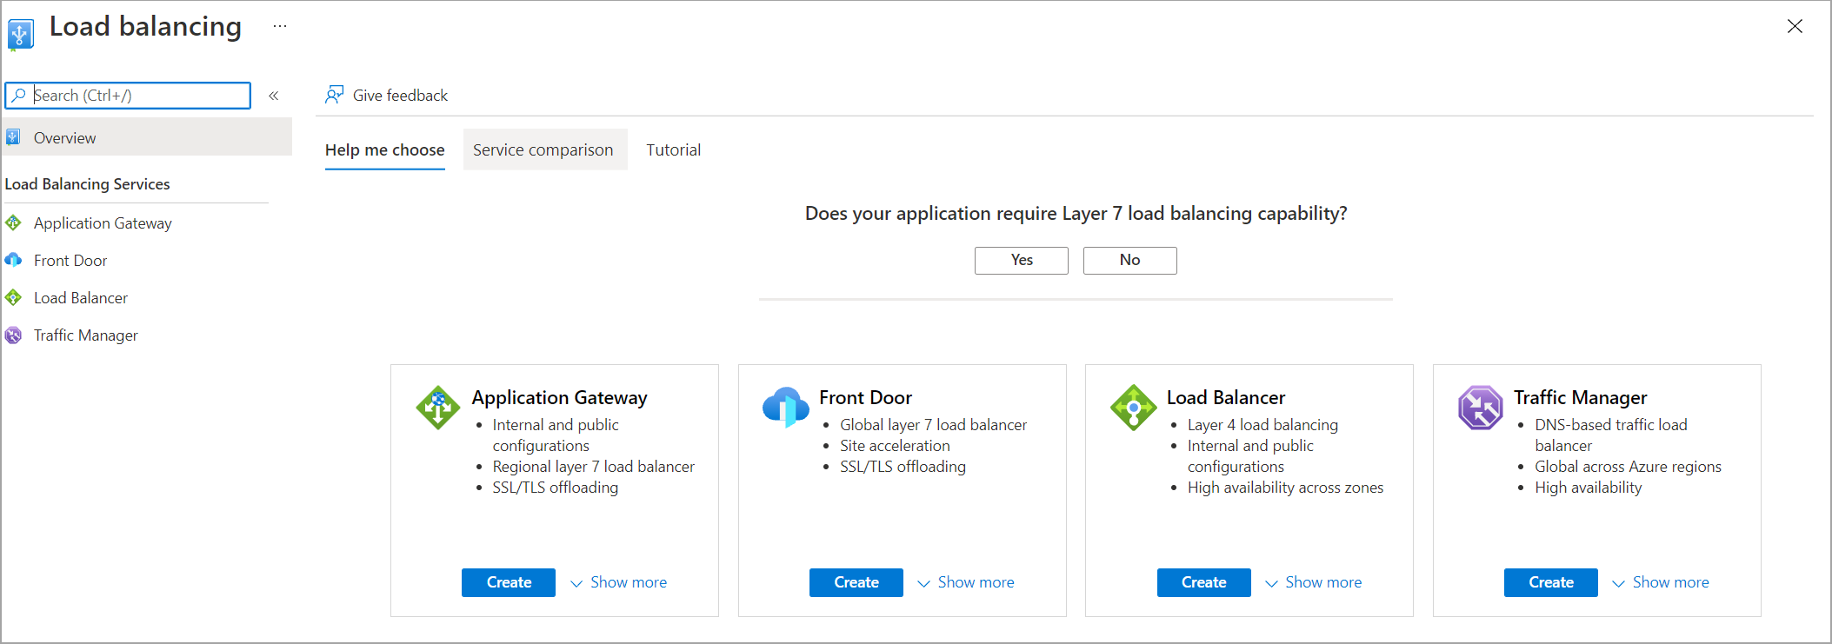1832x644 pixels.
Task: Create an Application Gateway
Action: click(509, 582)
